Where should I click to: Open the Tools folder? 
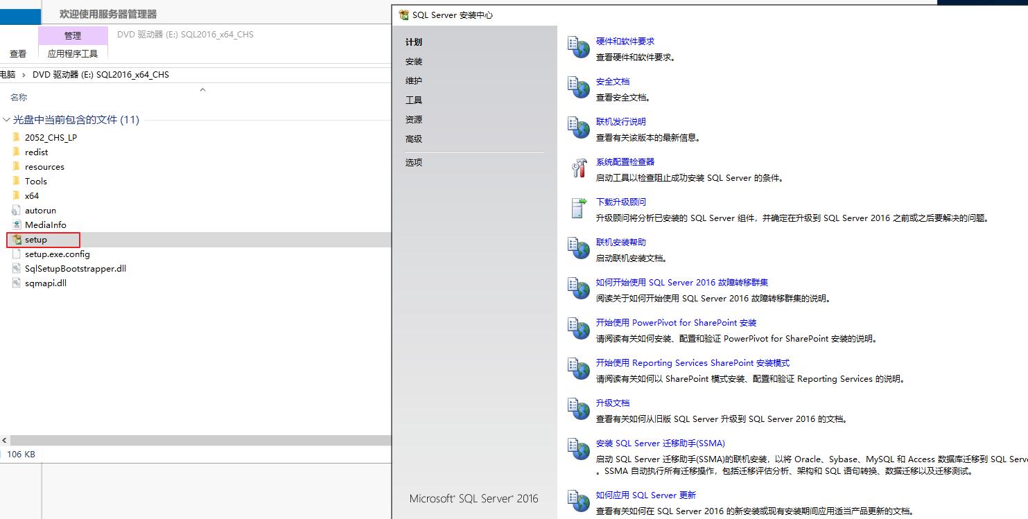pyautogui.click(x=35, y=181)
